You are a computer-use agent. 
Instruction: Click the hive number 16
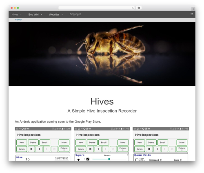coord(27,159)
